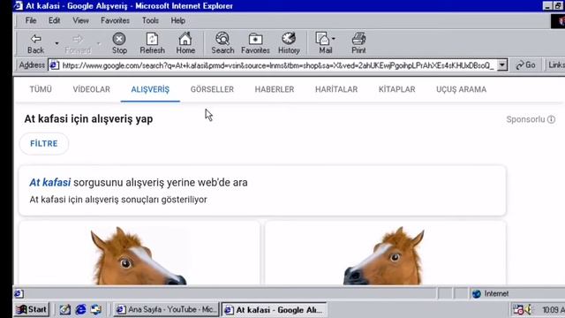The height and width of the screenshot is (318, 565).
Task: Select the 'At kafasi - Google Alı...' taskbar button
Action: pyautogui.click(x=274, y=310)
